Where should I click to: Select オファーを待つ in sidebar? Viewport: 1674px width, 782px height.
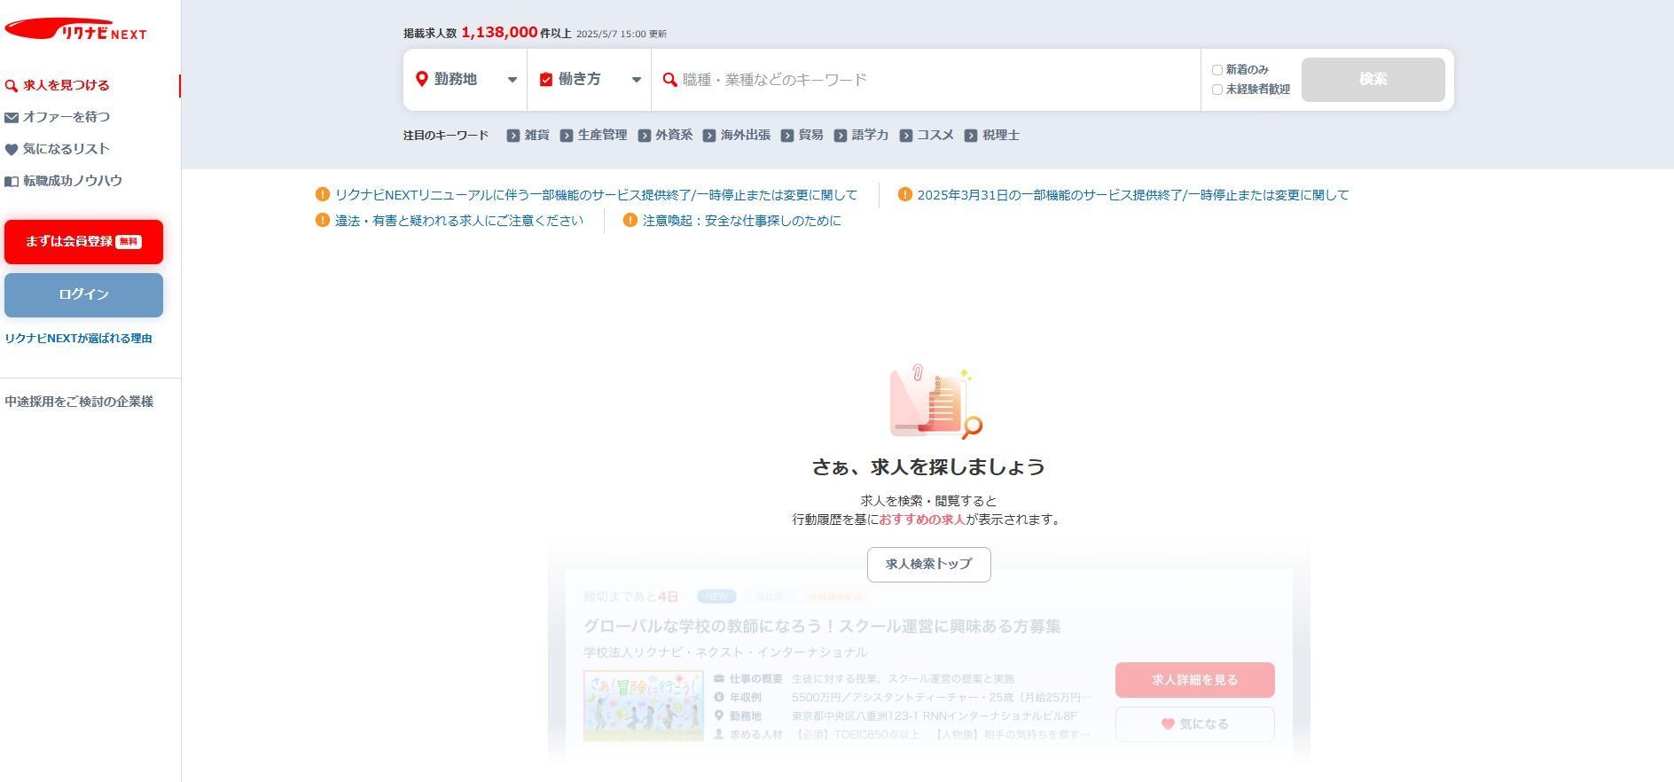[x=66, y=117]
